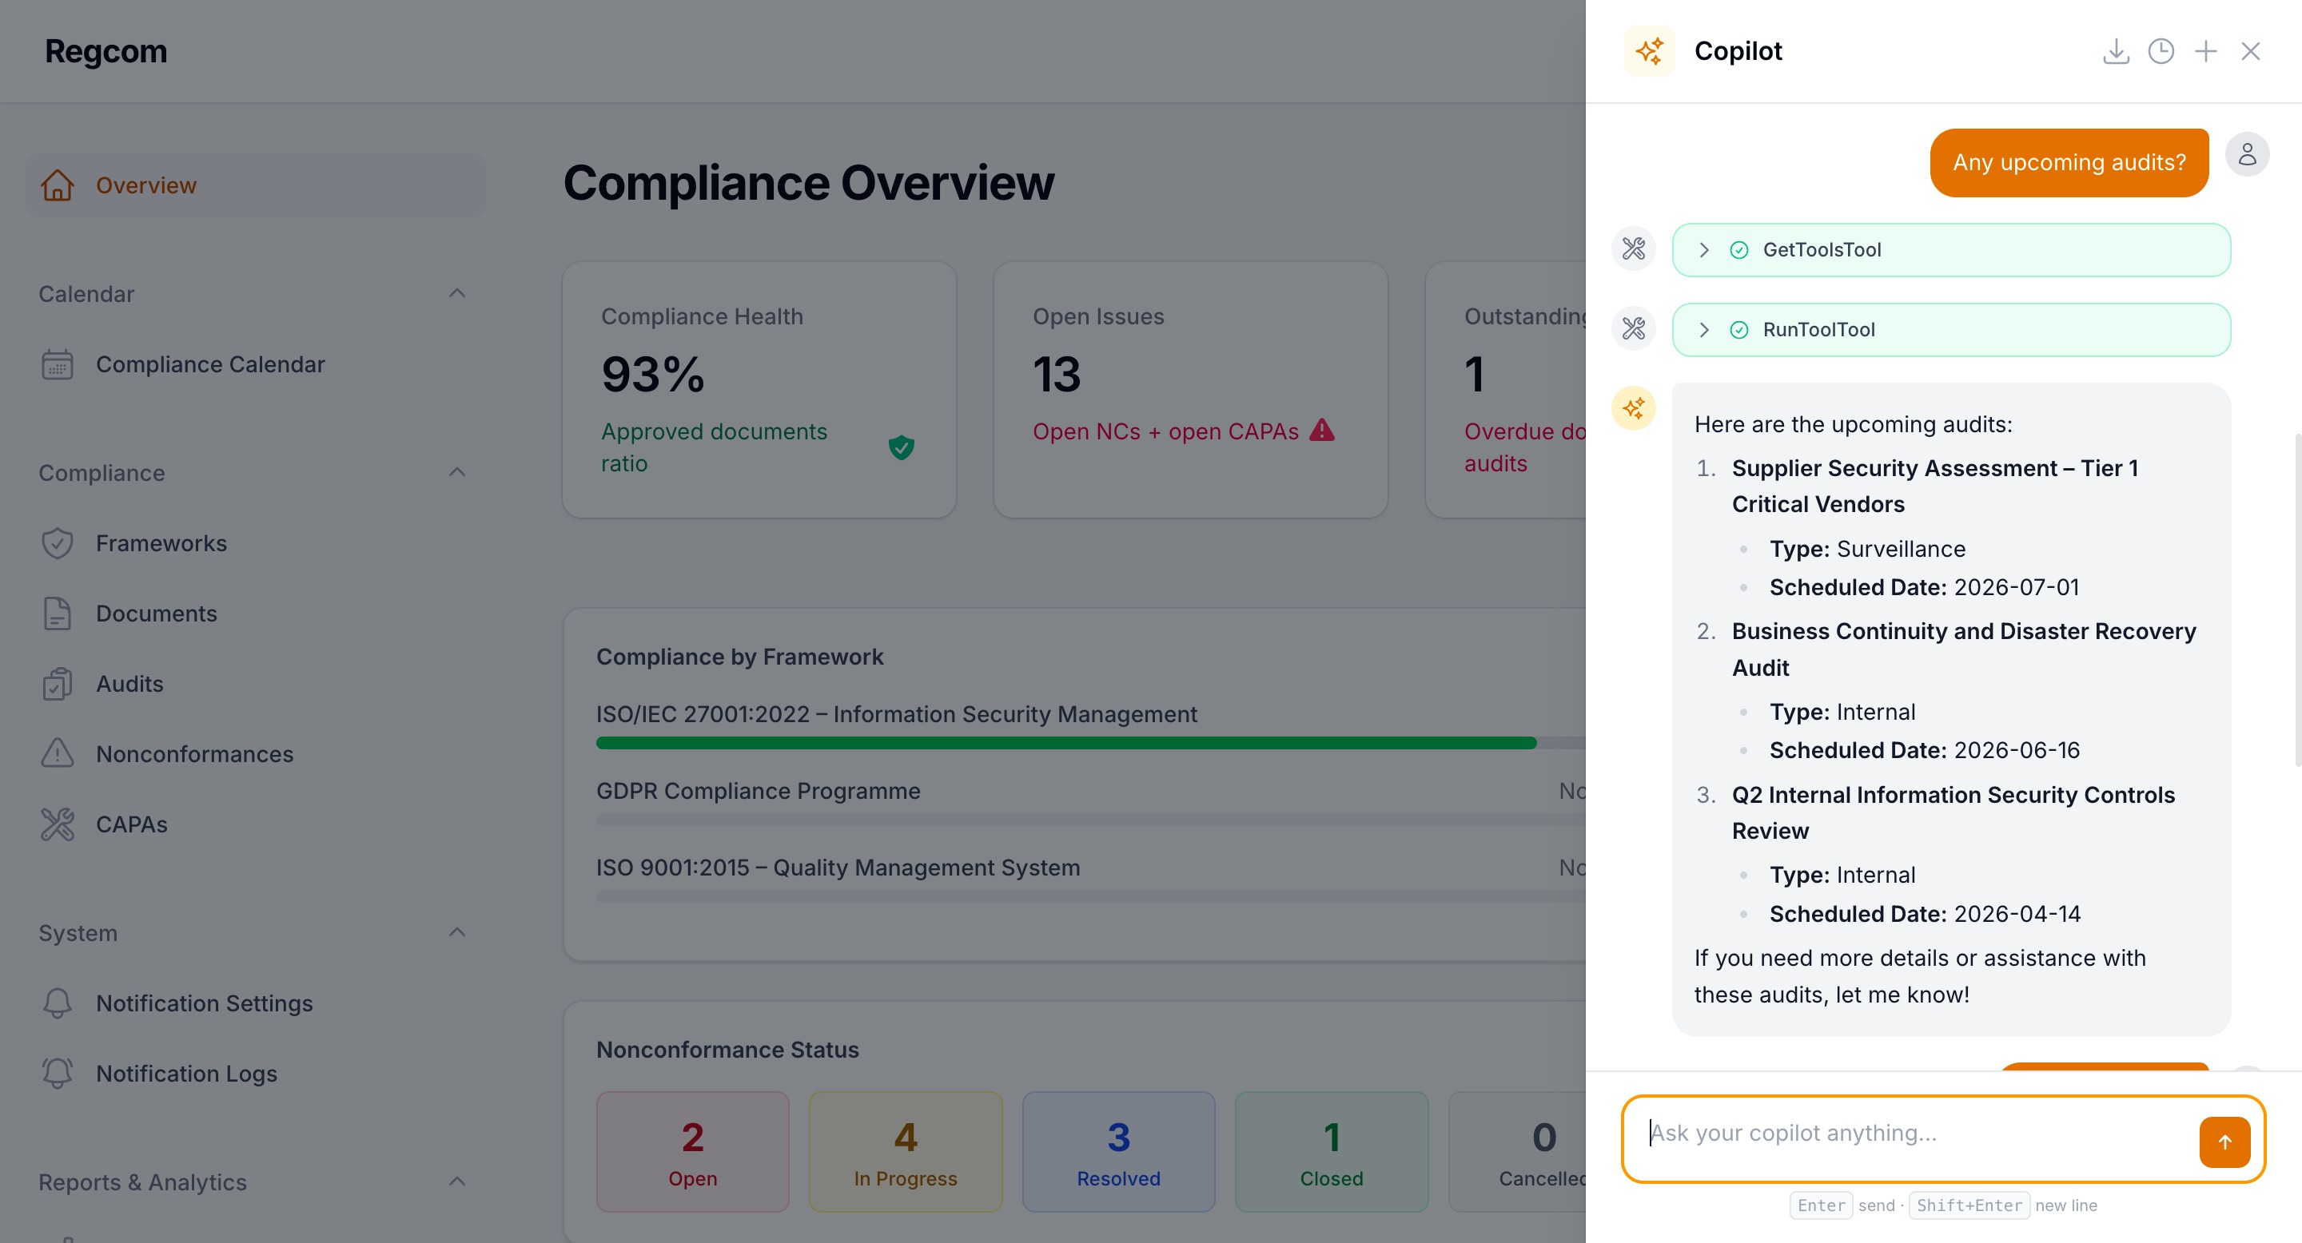Screen dimensions: 2302x1243
Task: Click the green check on RunToolTool
Action: [1739, 329]
